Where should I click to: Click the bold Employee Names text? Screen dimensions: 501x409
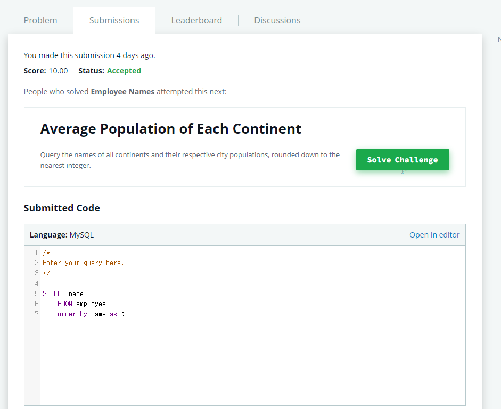click(x=122, y=92)
